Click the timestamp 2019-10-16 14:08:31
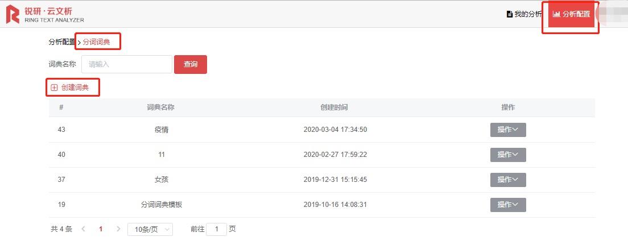This screenshot has height=249, width=628. (x=335, y=205)
